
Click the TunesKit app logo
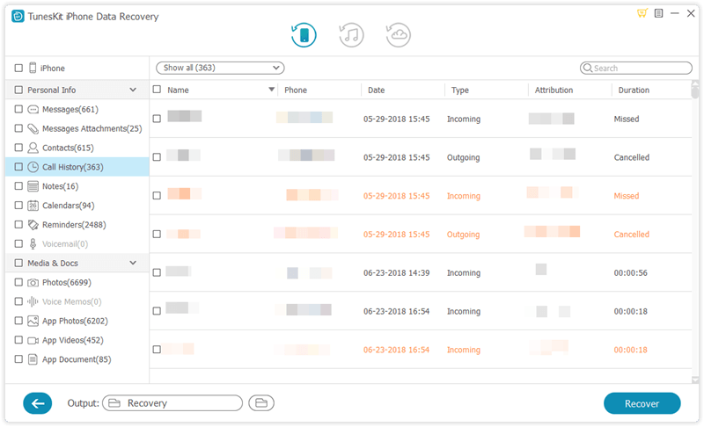18,17
